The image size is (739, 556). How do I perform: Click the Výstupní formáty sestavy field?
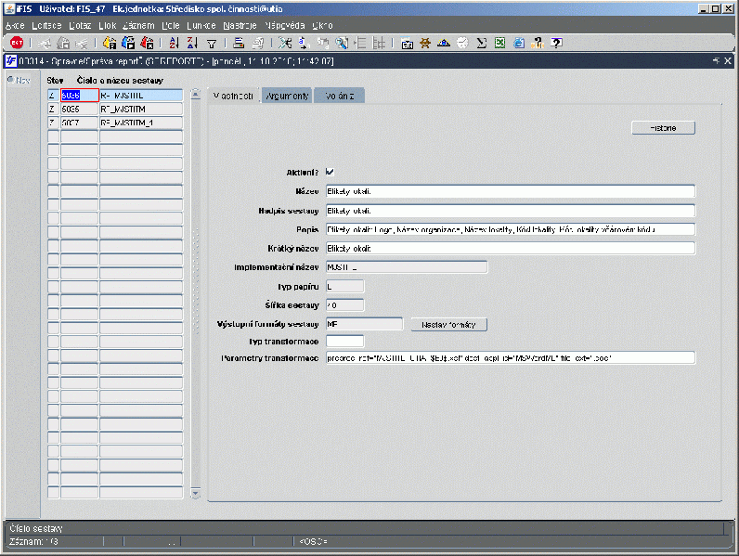coord(364,324)
